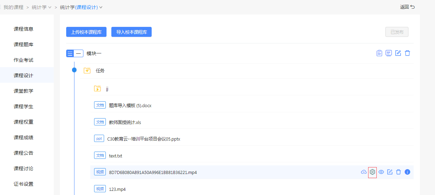435x195 pixels.
Task: Select the 任务 row label
Action: click(100, 71)
